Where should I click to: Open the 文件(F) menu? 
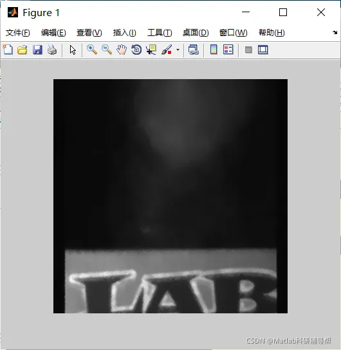click(17, 33)
